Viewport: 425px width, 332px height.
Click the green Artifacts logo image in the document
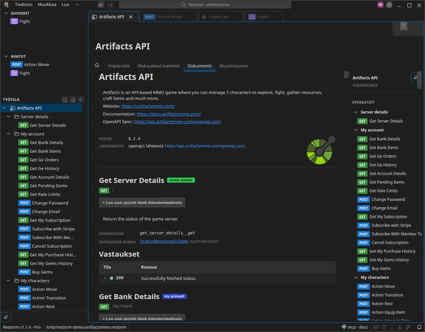coord(320,150)
